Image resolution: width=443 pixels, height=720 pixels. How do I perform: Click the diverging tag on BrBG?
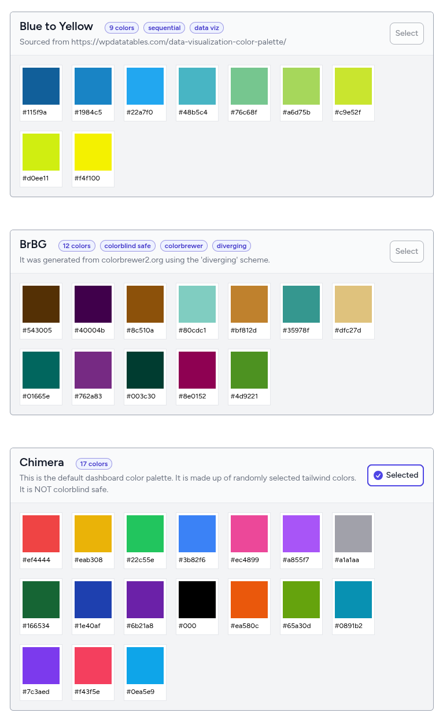point(231,246)
